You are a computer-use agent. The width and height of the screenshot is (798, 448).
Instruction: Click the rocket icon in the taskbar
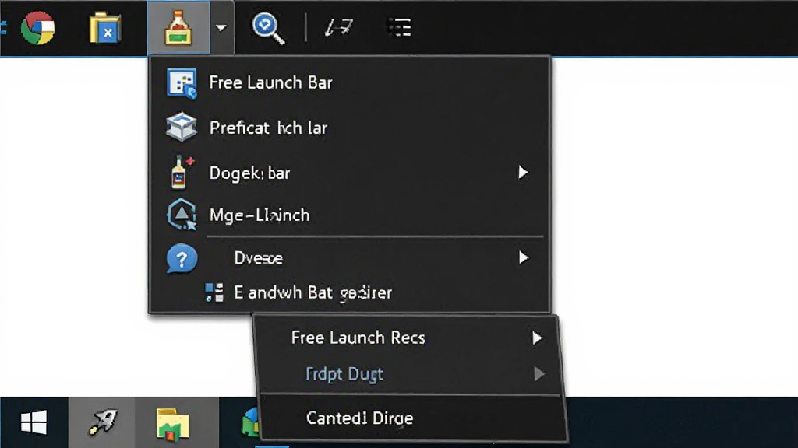point(102,422)
